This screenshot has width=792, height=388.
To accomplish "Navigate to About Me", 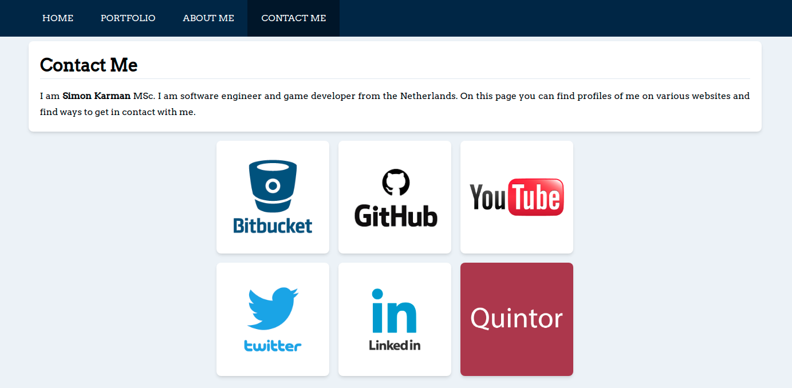I will pos(208,18).
